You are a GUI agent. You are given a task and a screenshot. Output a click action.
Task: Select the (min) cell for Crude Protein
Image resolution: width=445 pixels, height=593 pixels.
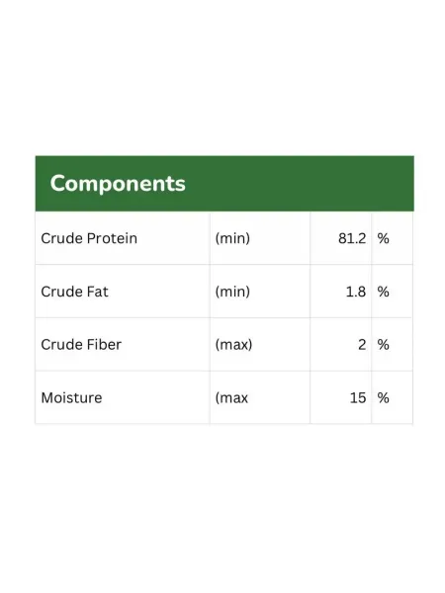pos(260,238)
